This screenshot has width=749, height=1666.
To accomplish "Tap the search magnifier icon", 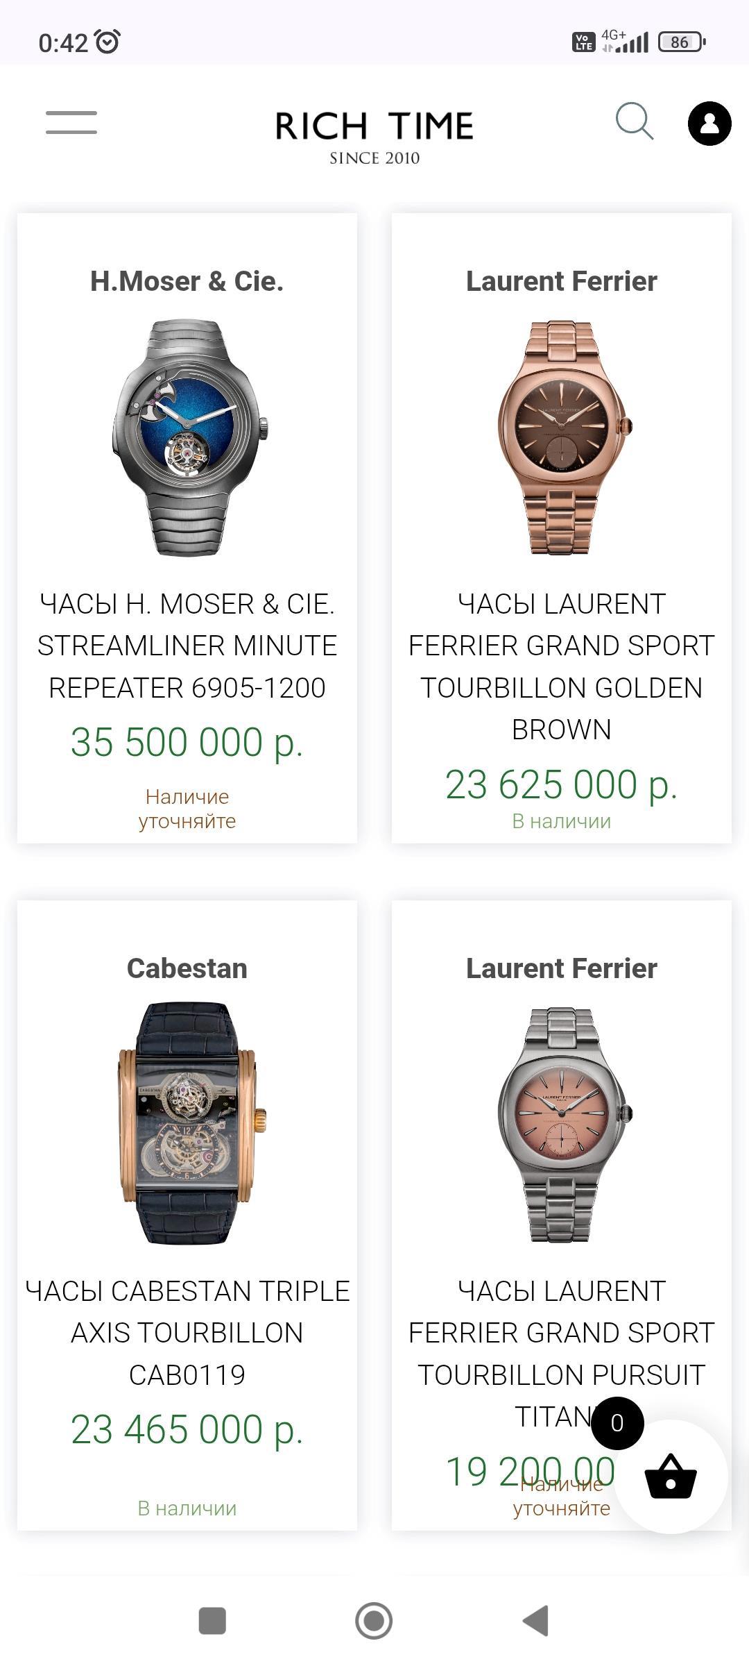I will pyautogui.click(x=635, y=122).
